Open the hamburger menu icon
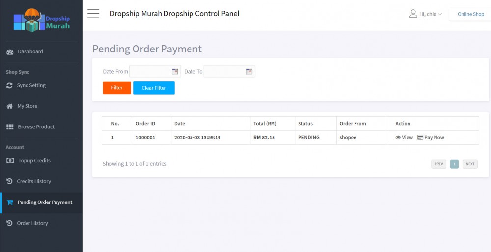Screen dimensions: 491x252 93,13
